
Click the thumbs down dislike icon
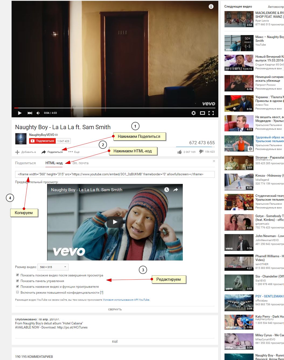coord(201,152)
